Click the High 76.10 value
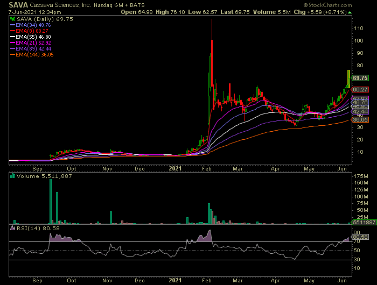The width and height of the screenshot is (377, 285). click(170, 12)
